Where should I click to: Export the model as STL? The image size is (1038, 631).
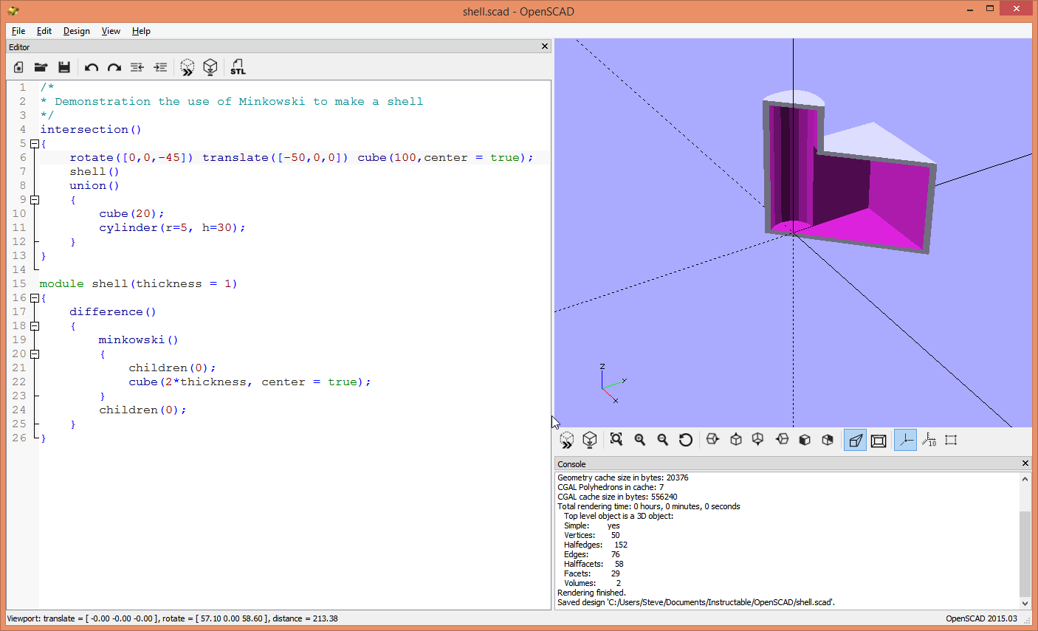point(238,67)
